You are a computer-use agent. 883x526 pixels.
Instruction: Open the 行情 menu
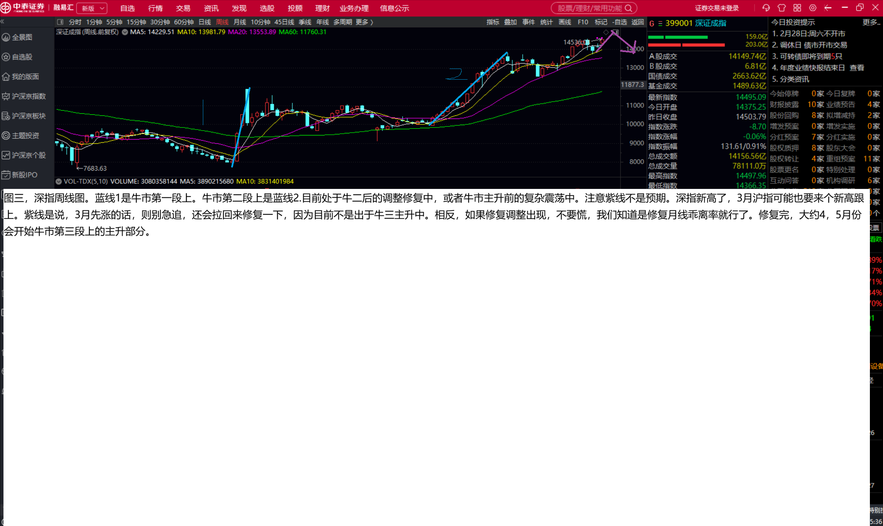(155, 8)
